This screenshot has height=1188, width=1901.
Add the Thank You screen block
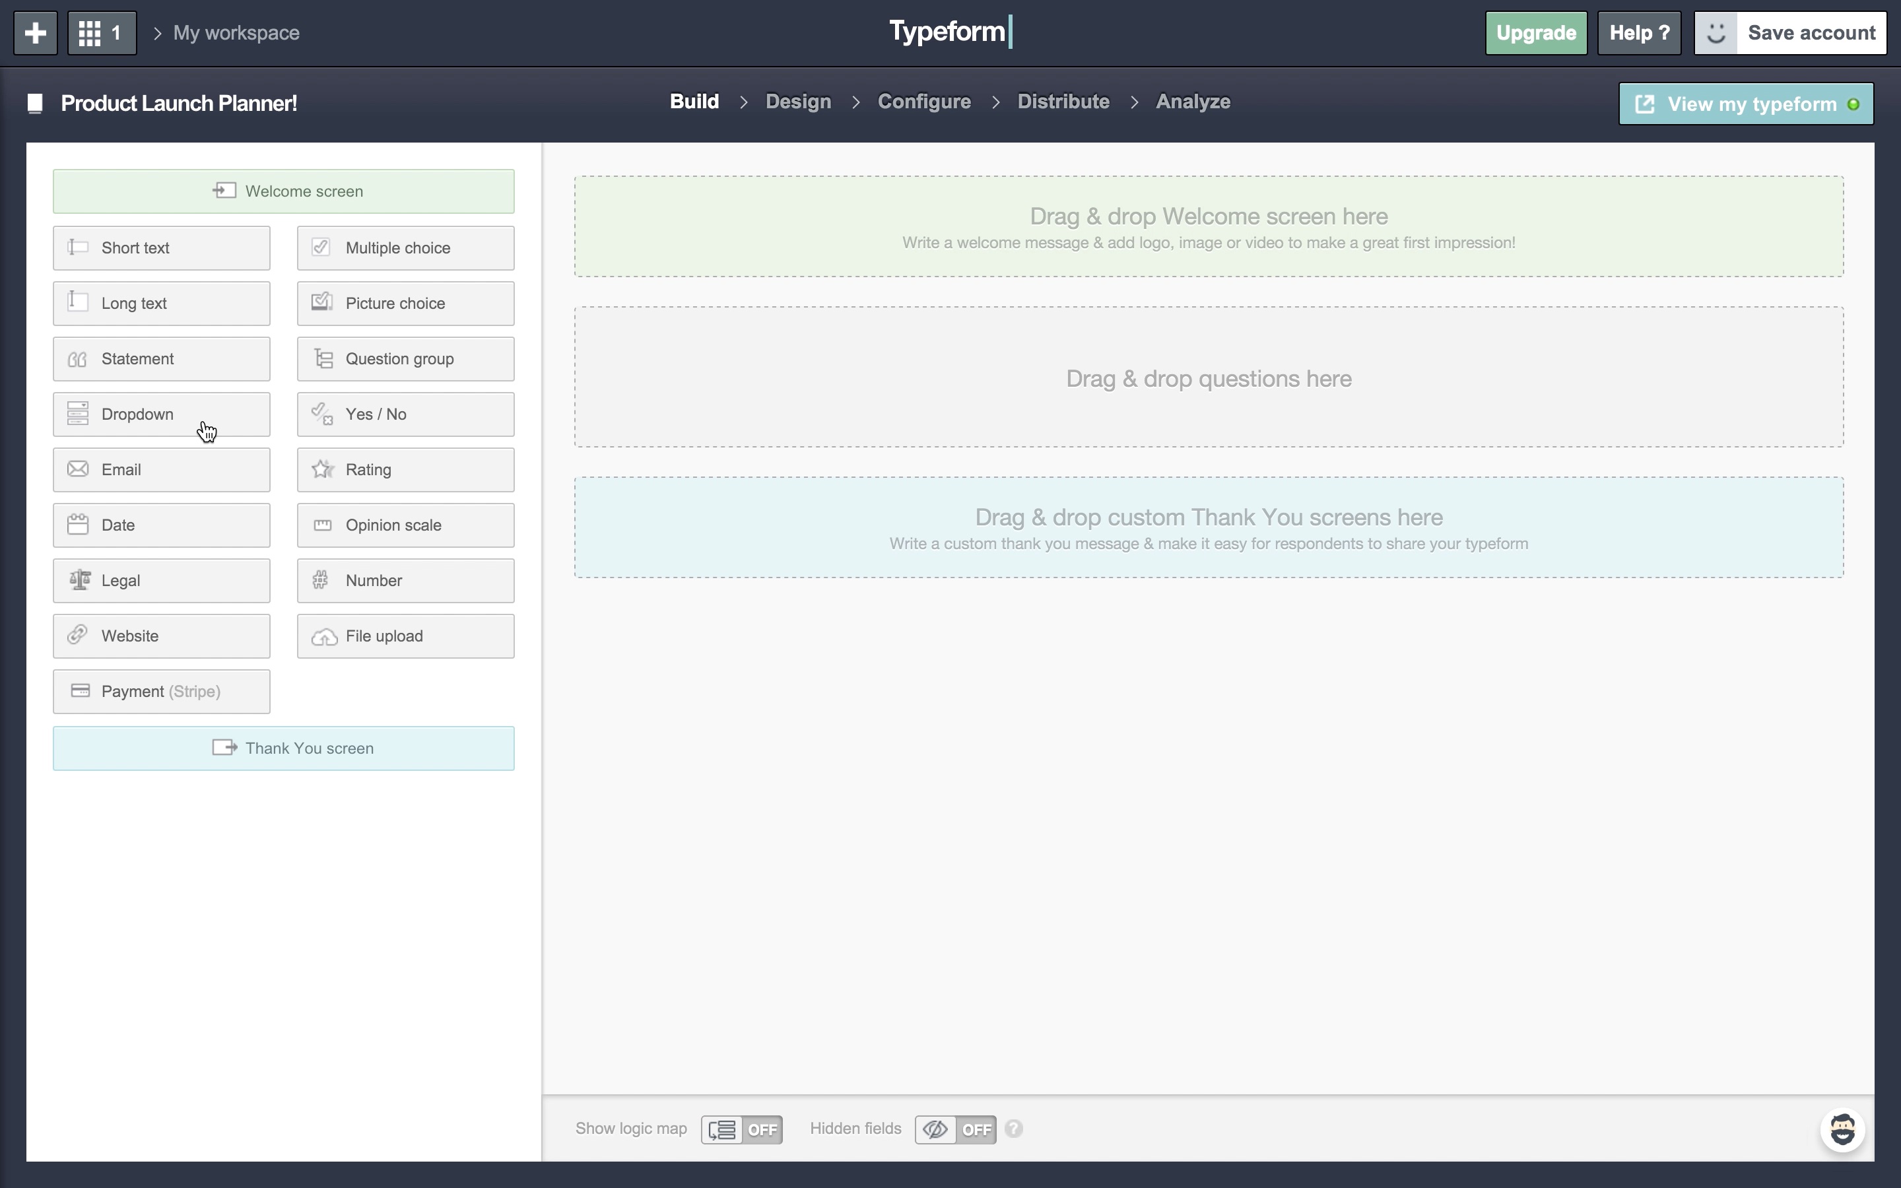[x=284, y=748]
